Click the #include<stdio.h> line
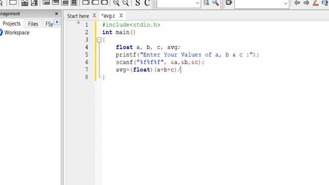 coord(131,25)
